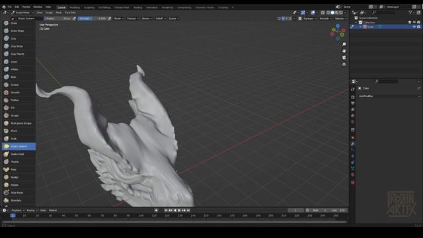Viewport: 423px width, 238px height.
Task: Expand the Add Modifier dropdown
Action: [389, 97]
